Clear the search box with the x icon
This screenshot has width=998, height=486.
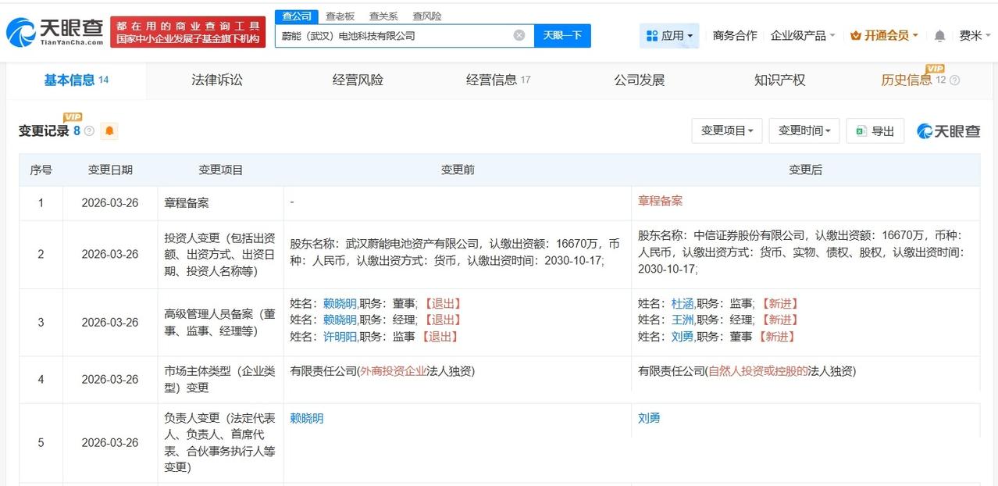(518, 34)
